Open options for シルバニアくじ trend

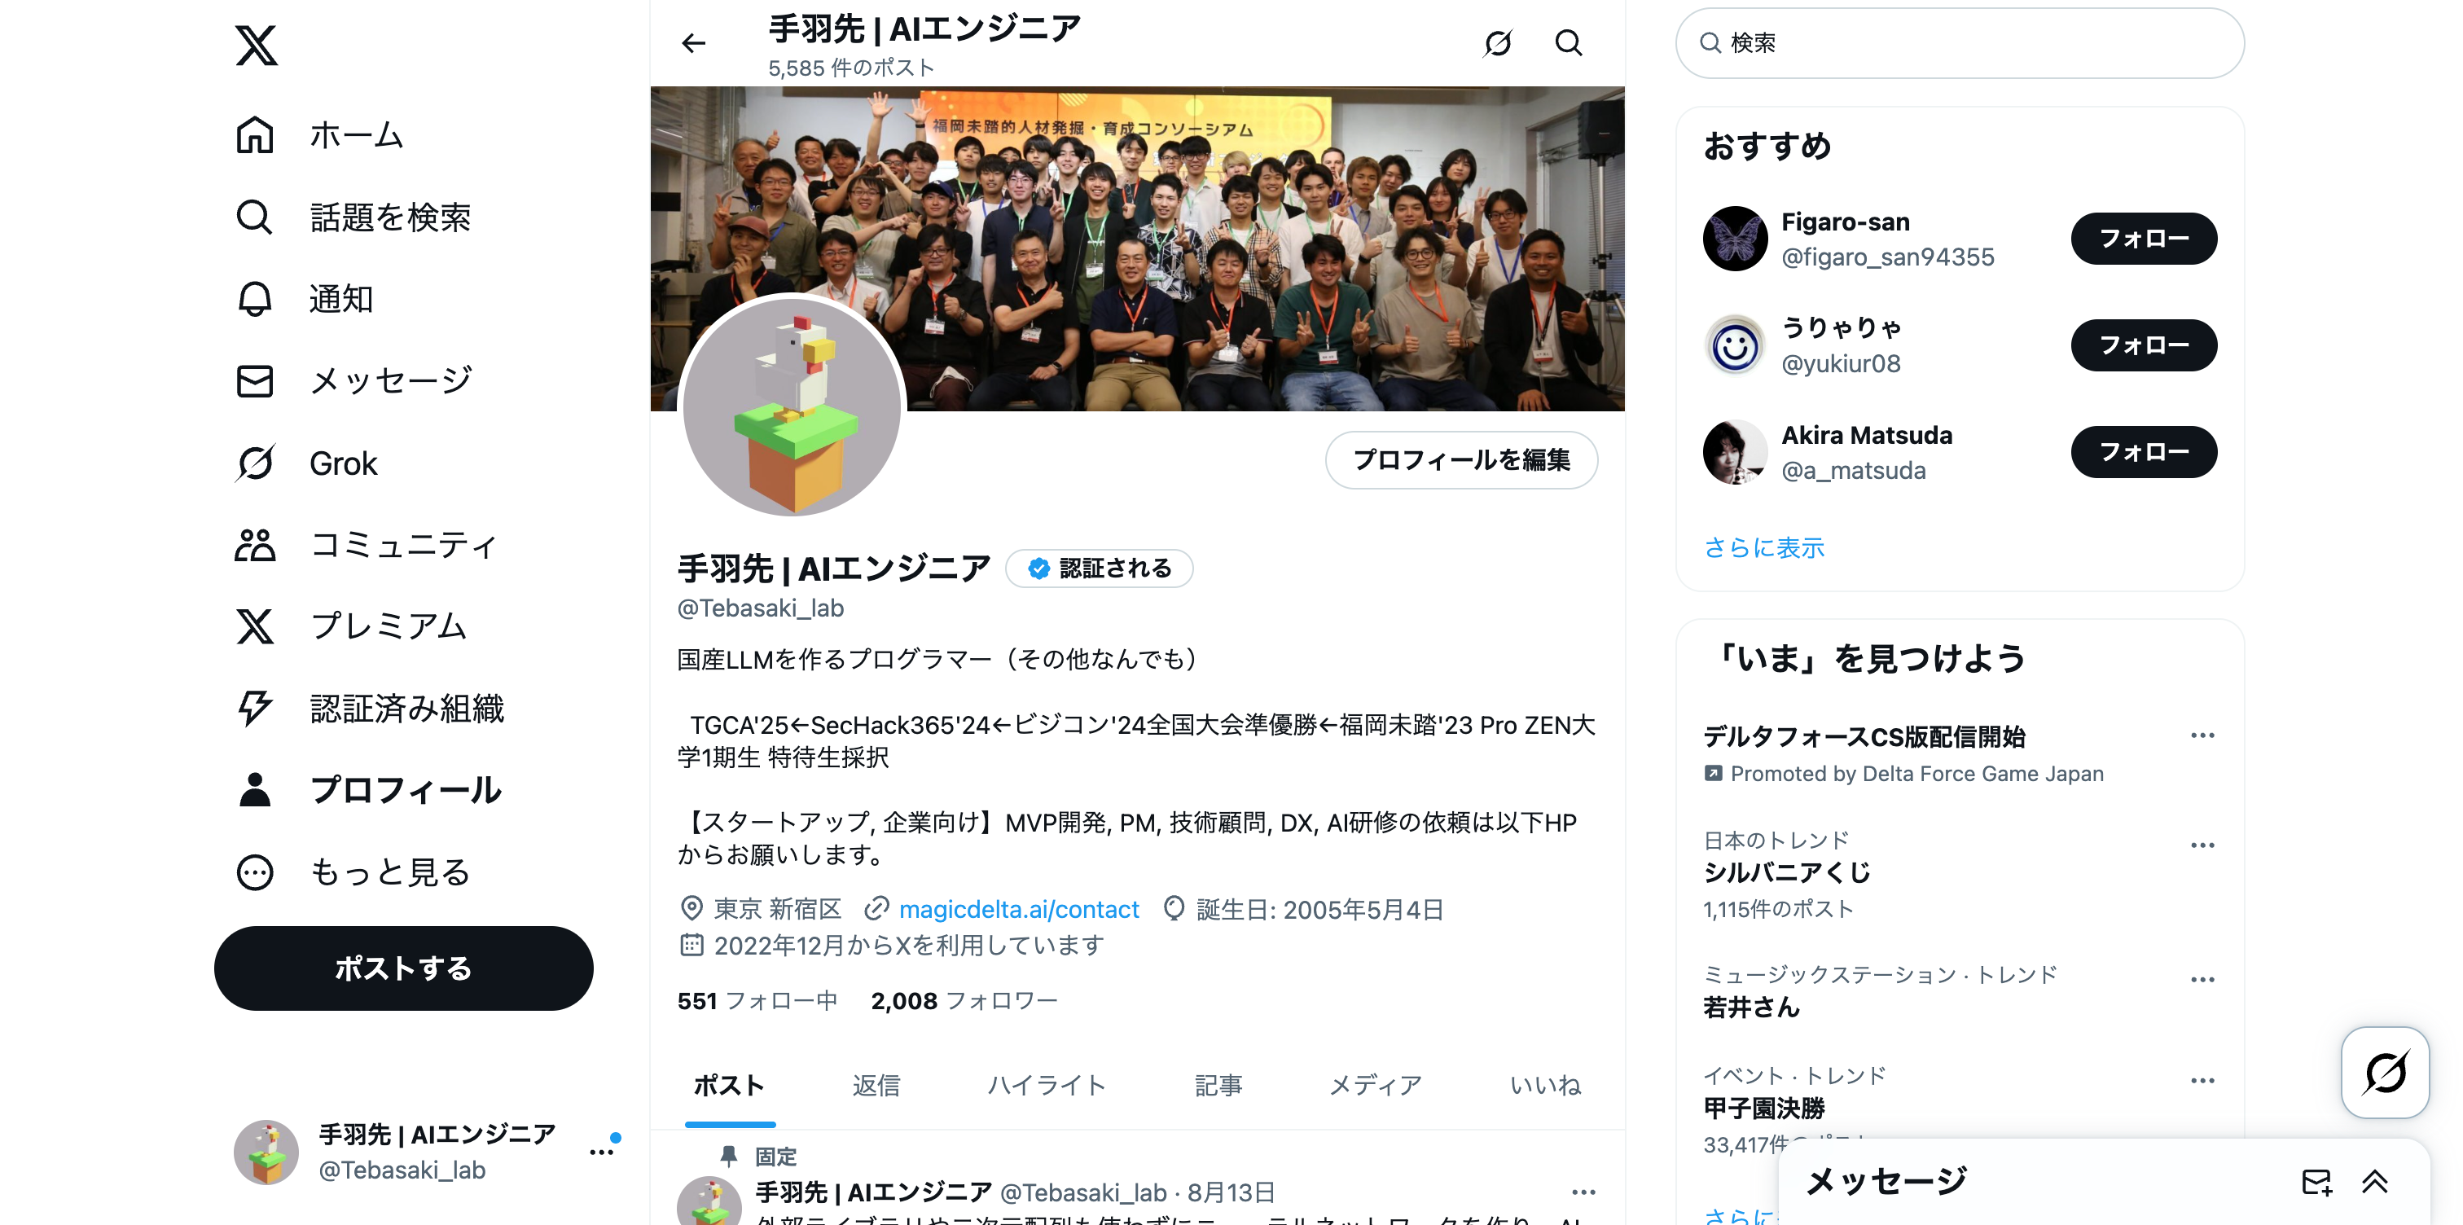click(x=2203, y=845)
